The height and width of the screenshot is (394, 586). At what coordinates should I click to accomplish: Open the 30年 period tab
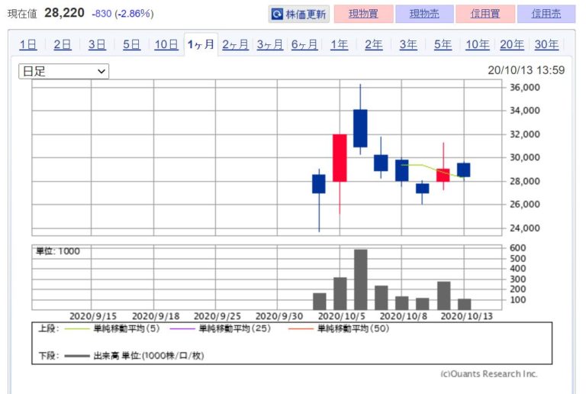coord(546,45)
